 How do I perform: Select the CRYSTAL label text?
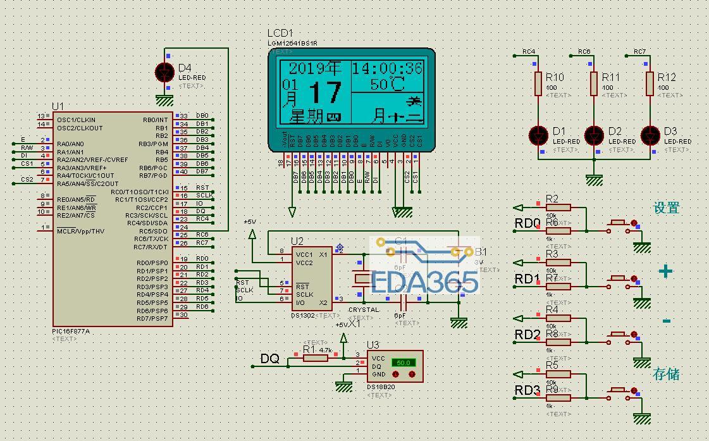click(x=364, y=310)
